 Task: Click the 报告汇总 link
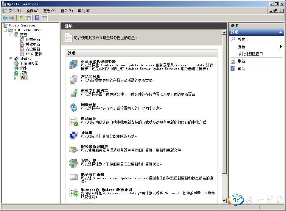coord(89,161)
